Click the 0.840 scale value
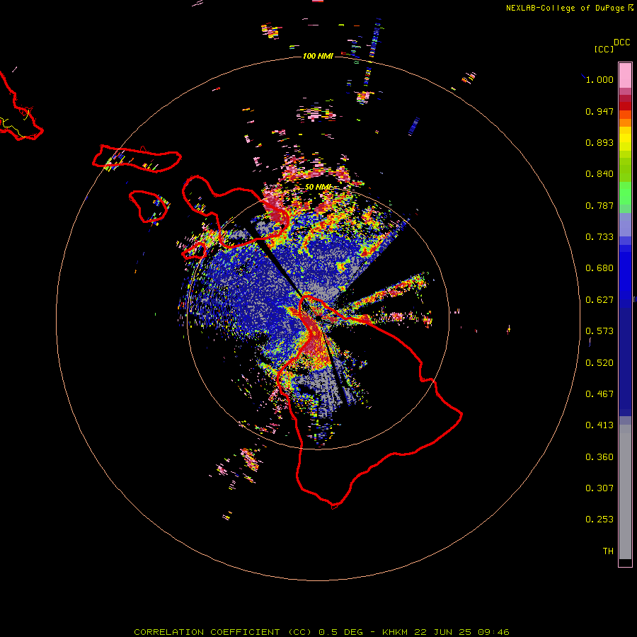637x637 pixels. tap(599, 174)
